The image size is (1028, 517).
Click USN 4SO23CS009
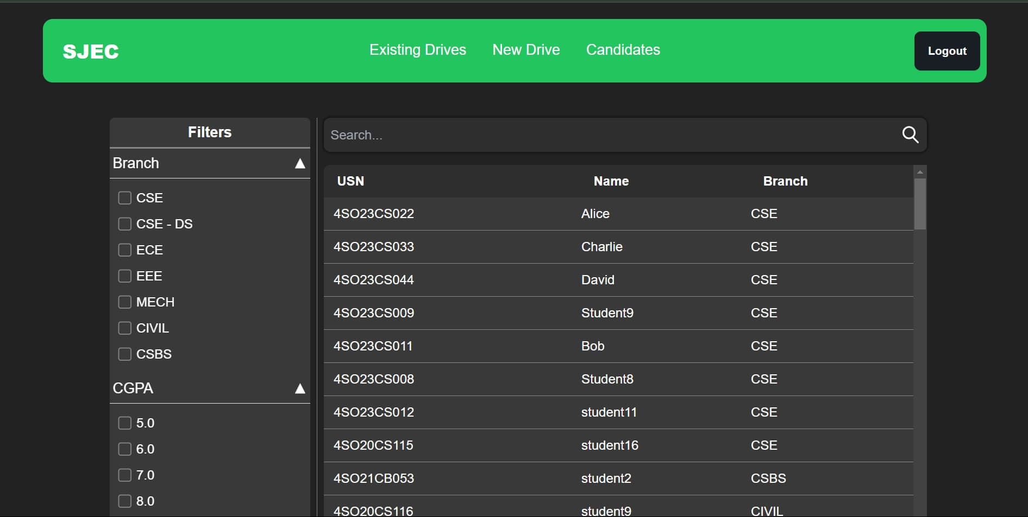tap(374, 313)
